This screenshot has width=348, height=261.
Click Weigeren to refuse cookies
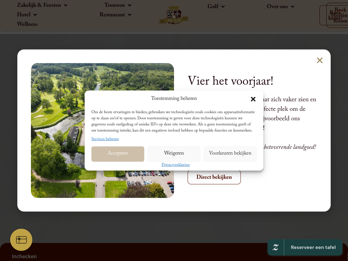(x=174, y=154)
